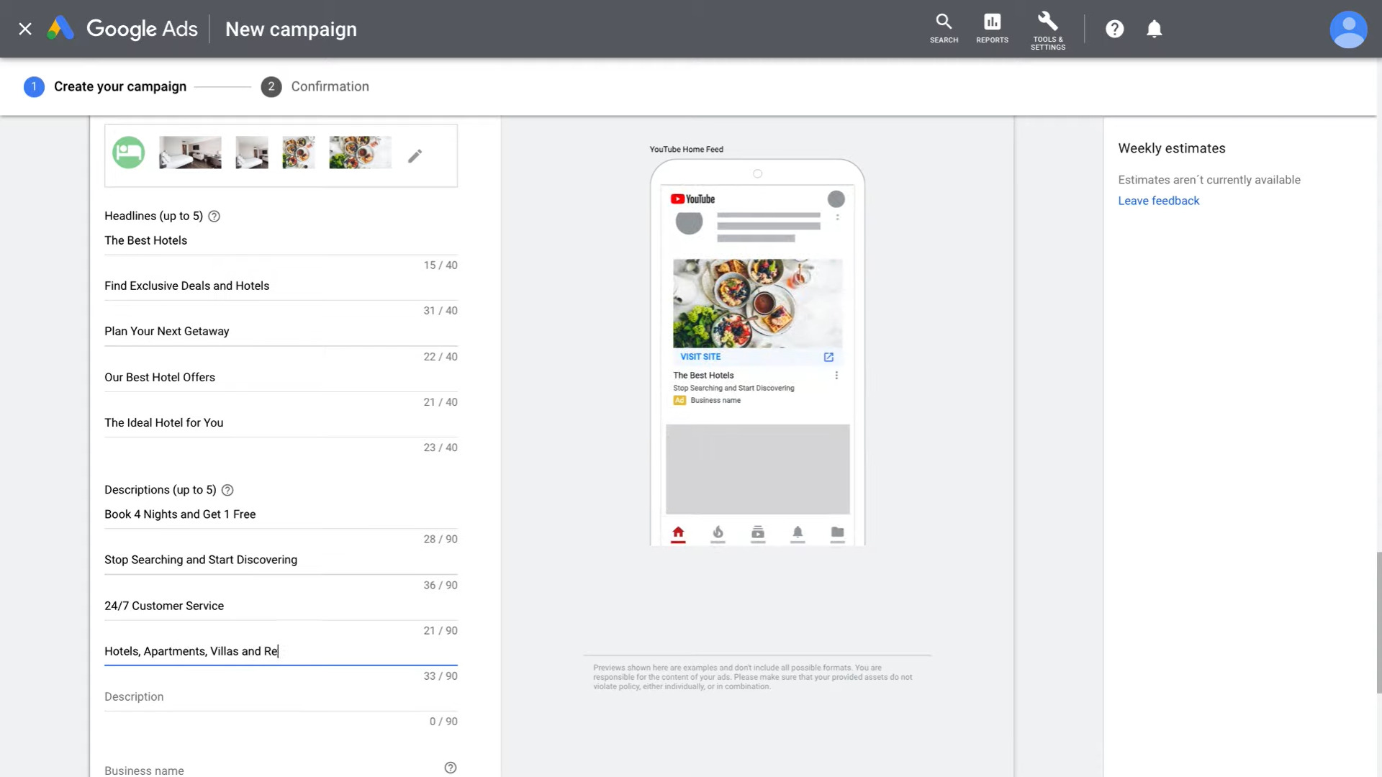Screen dimensions: 1382x777
Task: Click the Visit Site button in preview
Action: click(700, 357)
